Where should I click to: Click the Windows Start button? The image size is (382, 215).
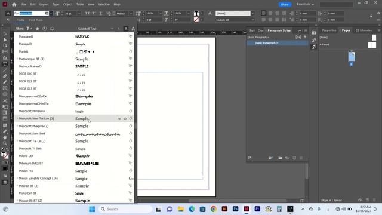point(92,209)
